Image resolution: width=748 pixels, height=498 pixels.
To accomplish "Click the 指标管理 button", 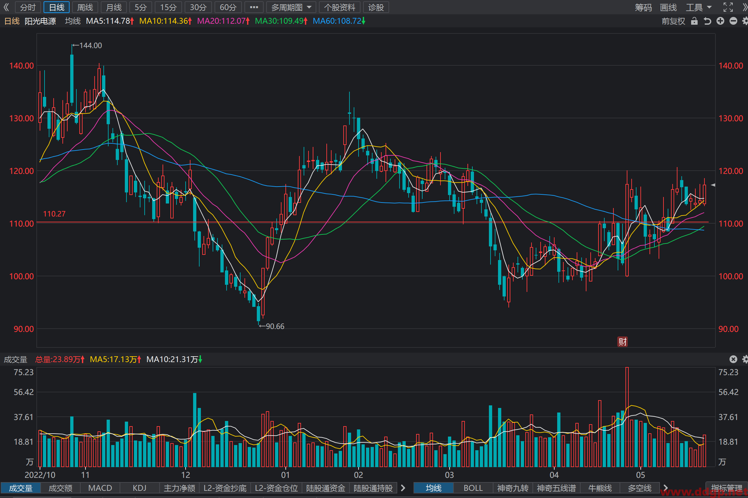I will tap(727, 488).
